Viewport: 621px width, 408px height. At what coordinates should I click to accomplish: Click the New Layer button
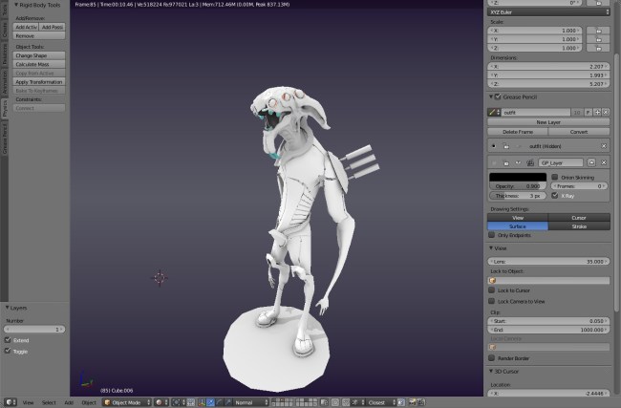[x=548, y=122]
